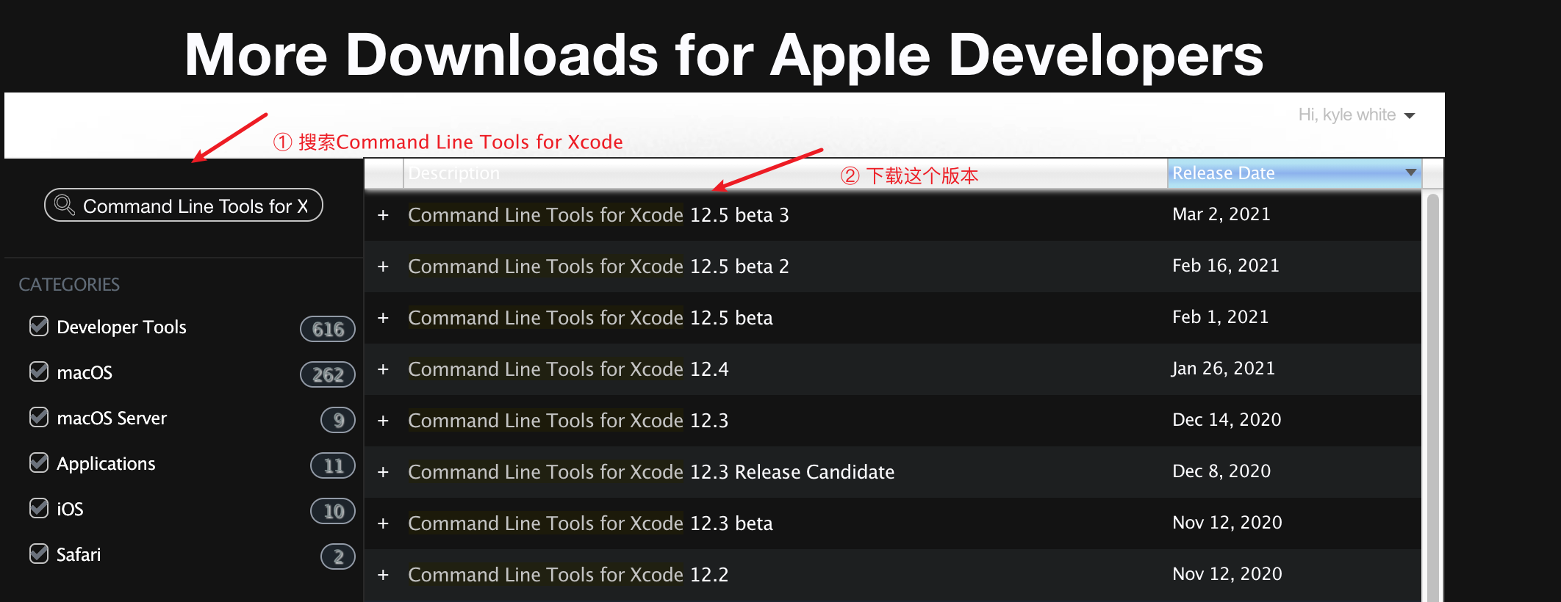The height and width of the screenshot is (602, 1561).
Task: Click the Command Line Tools search field
Action: pos(184,205)
